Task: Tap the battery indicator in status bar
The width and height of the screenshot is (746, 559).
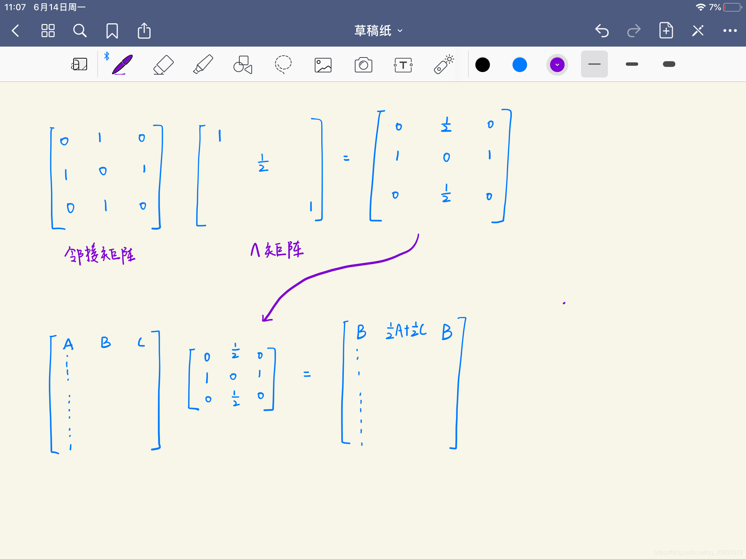Action: point(733,7)
